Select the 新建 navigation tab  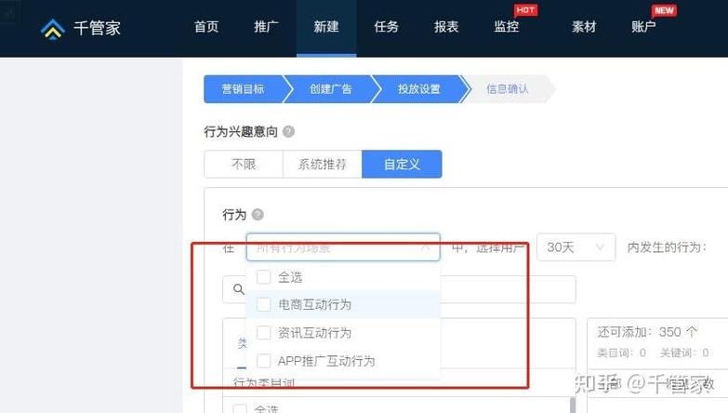pos(326,27)
